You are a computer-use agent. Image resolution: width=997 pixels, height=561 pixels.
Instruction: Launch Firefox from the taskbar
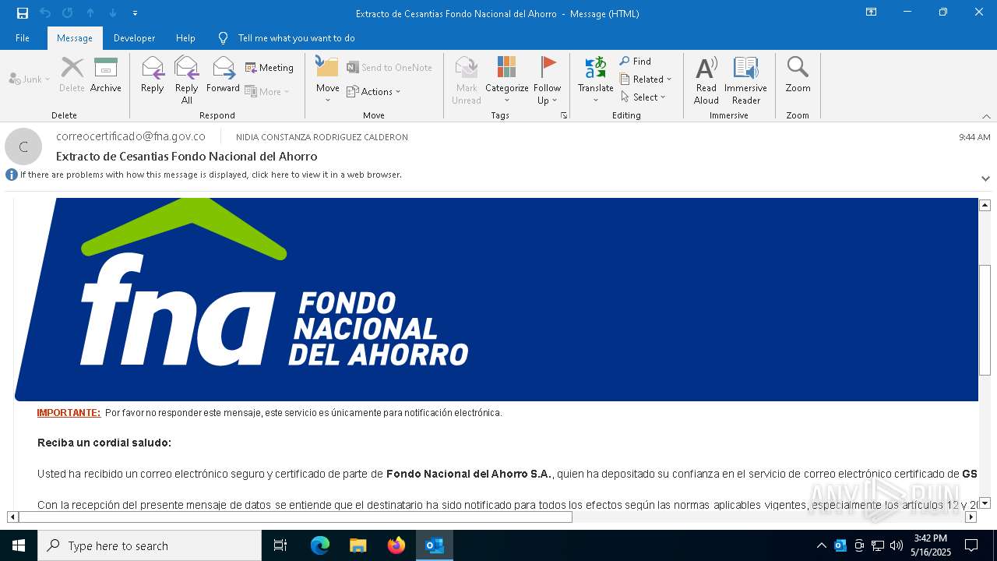tap(396, 545)
